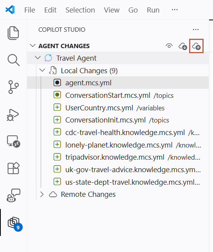
Task: Open the Source Control view icon
Action: (x=13, y=87)
